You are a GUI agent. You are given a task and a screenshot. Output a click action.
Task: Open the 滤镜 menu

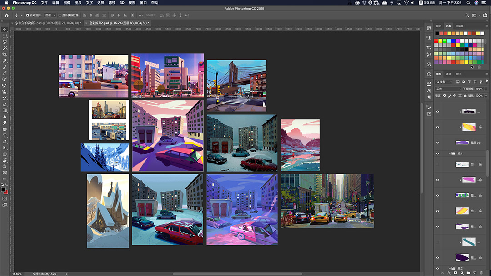pos(112,3)
